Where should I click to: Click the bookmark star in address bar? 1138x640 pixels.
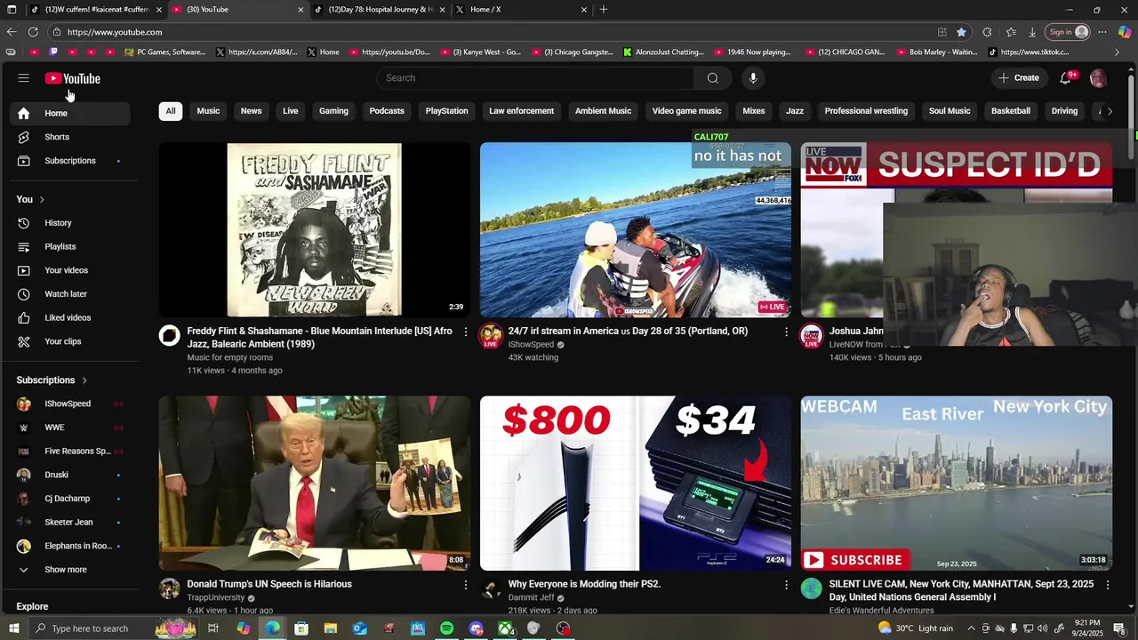point(961,32)
